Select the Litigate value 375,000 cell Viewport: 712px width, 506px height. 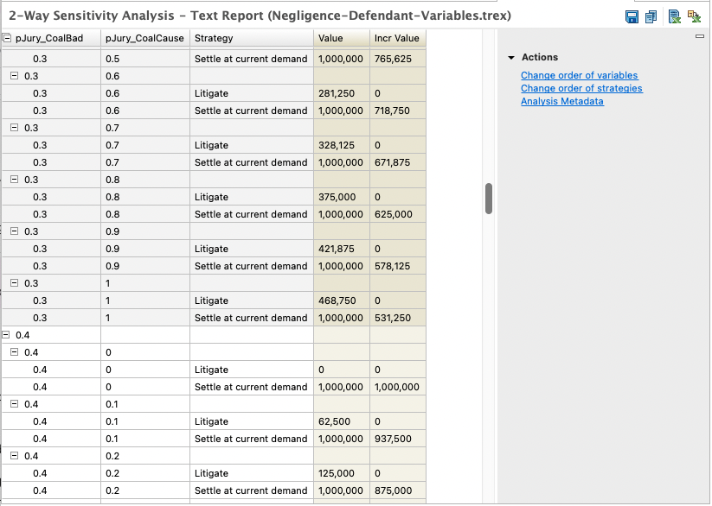[342, 197]
